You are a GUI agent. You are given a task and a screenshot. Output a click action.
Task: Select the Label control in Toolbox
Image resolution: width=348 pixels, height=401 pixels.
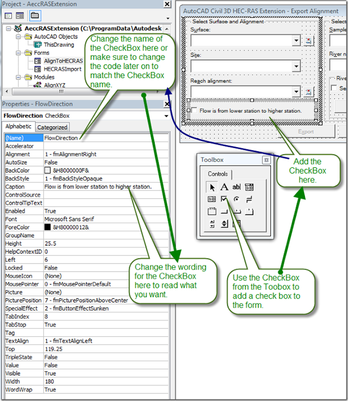(224, 187)
